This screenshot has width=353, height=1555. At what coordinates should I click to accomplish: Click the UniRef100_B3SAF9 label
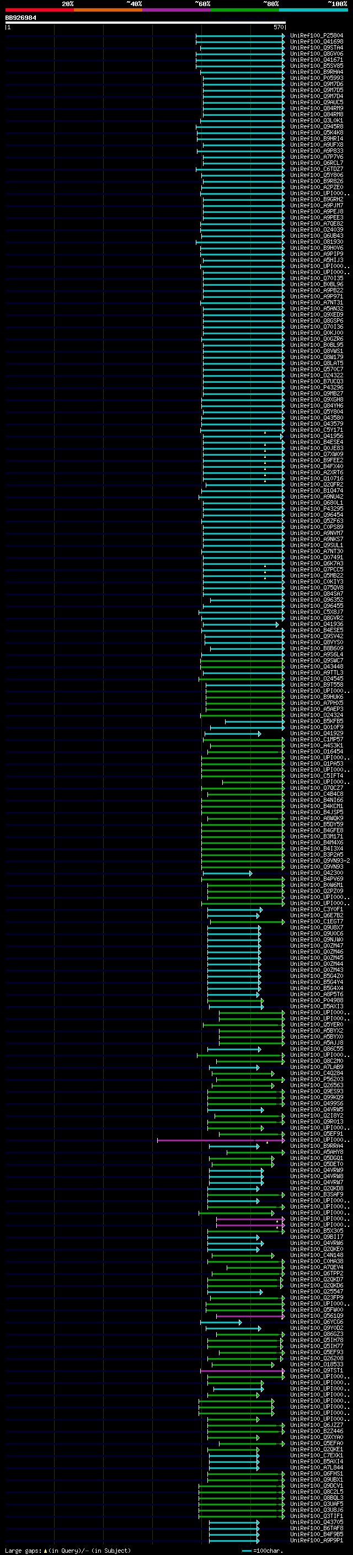point(316,1195)
